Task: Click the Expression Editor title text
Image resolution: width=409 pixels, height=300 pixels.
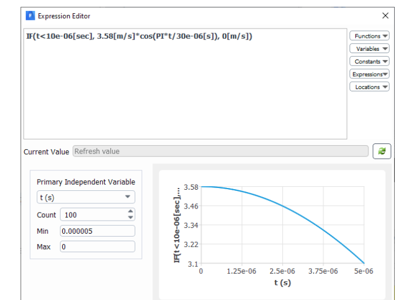Action: click(64, 16)
